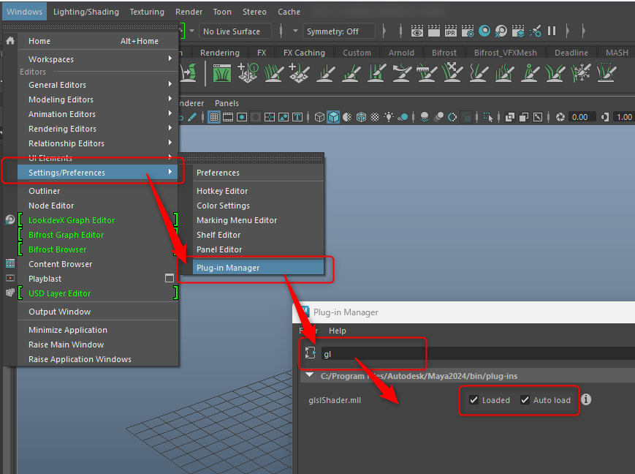Click the pause Viewport 2.0 icon

[552, 31]
